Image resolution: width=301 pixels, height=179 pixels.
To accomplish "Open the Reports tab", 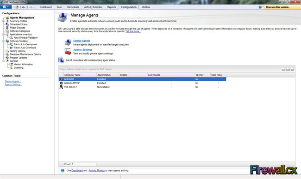I will [112, 7].
